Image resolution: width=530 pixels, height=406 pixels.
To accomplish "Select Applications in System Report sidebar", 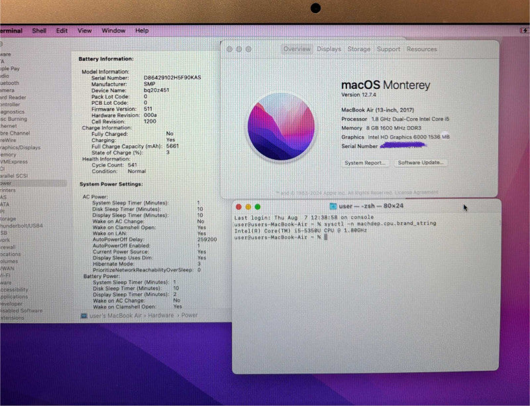I will coord(14,297).
